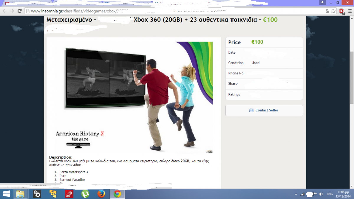Click the scrollbar up arrow
The width and height of the screenshot is (354, 199).
click(352, 18)
